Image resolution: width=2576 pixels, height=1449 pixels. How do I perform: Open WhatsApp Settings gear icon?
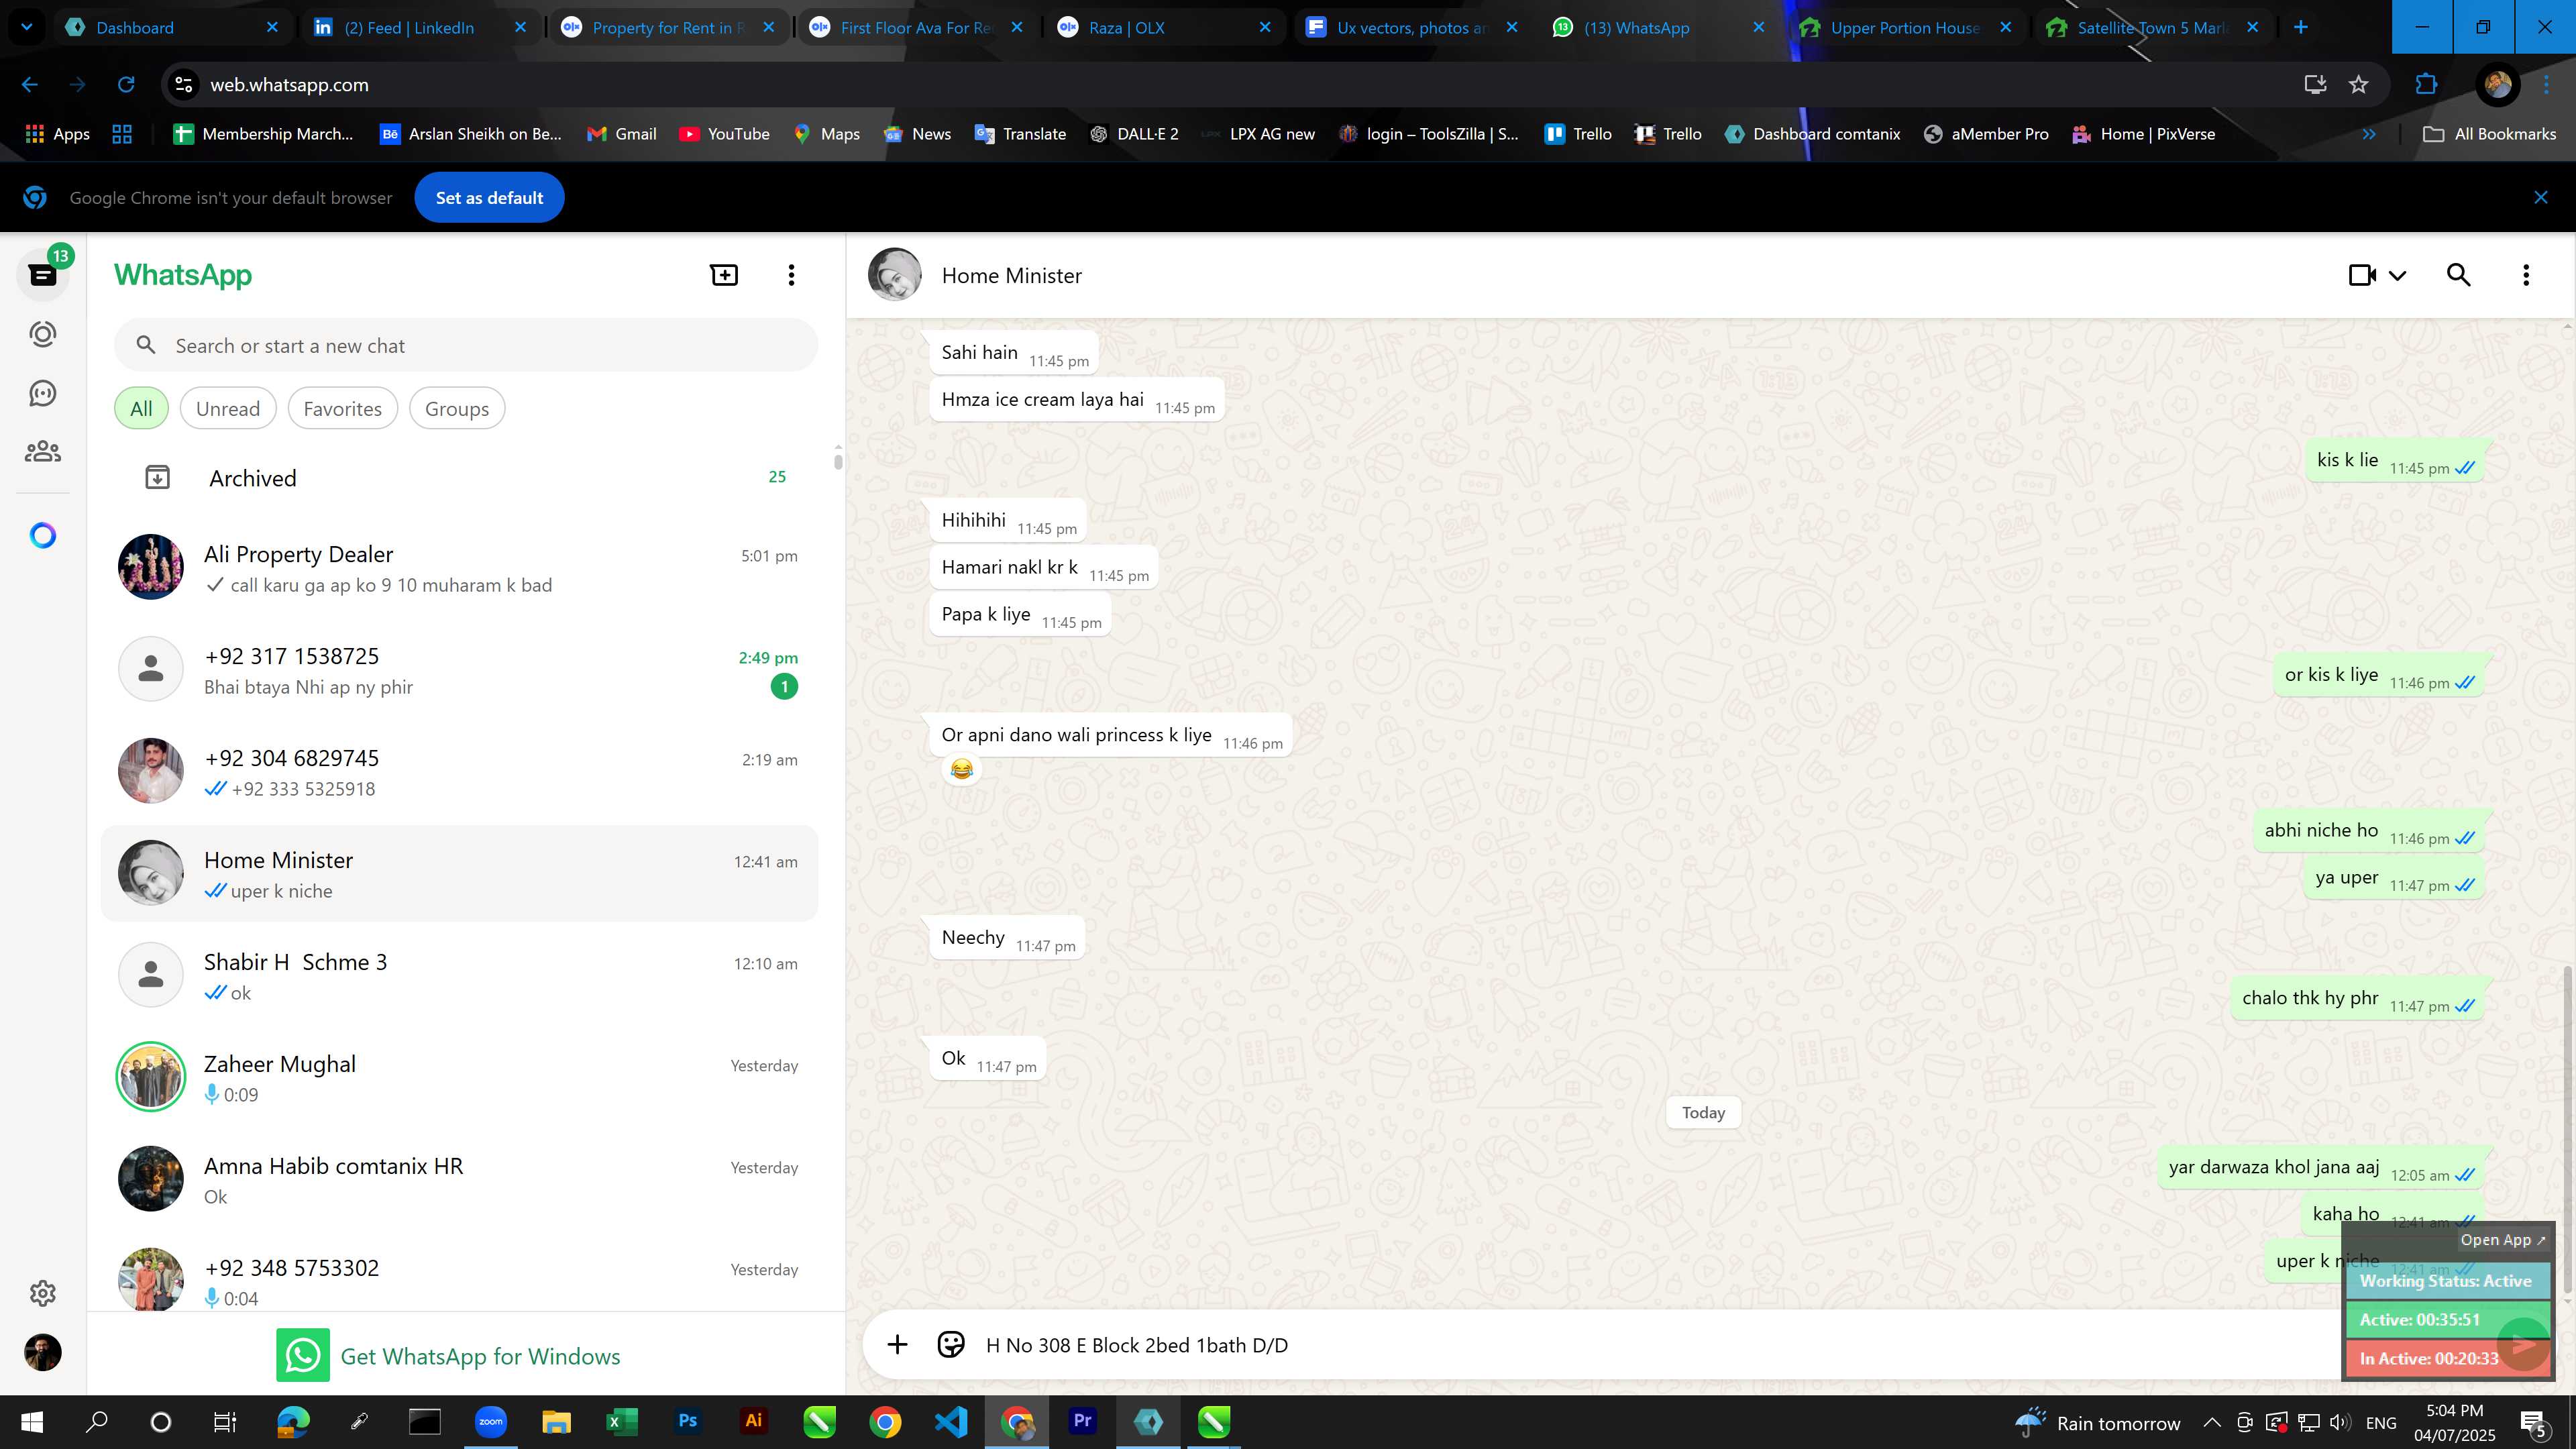click(43, 1293)
